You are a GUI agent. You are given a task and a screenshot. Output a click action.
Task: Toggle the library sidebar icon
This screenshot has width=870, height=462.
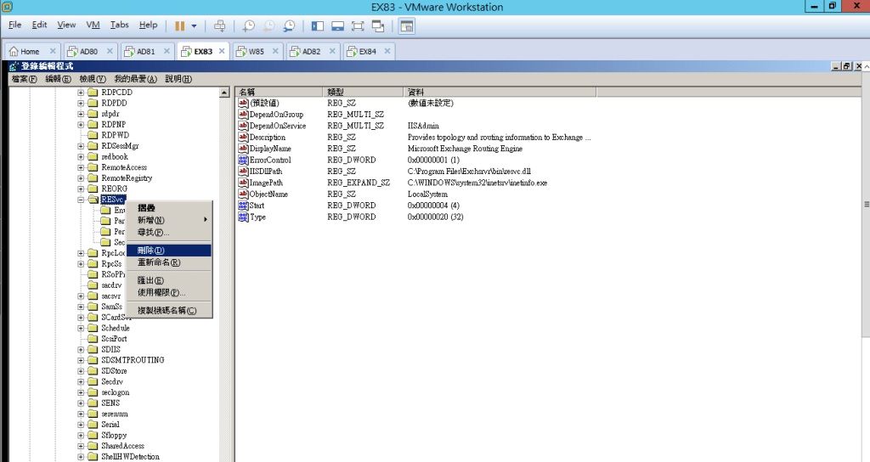(318, 26)
